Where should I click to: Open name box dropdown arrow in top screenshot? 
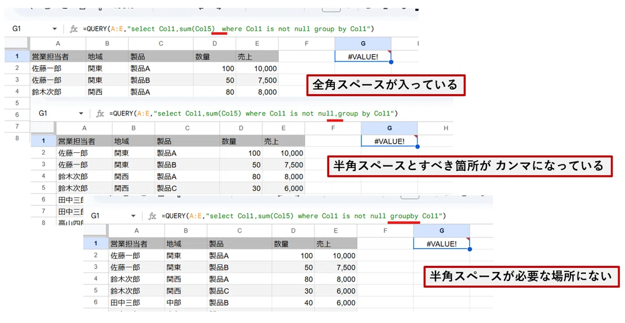[x=55, y=29]
